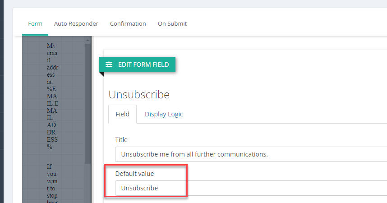Click the folded corner beneath the green banner
The height and width of the screenshot is (203, 387).
(x=101, y=74)
